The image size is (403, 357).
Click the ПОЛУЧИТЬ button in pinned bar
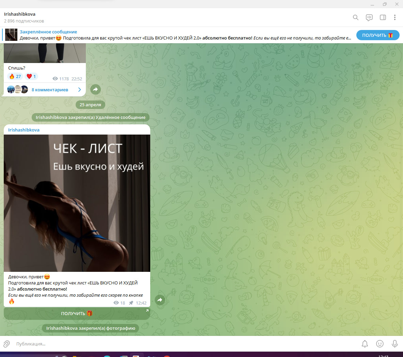pyautogui.click(x=377, y=35)
